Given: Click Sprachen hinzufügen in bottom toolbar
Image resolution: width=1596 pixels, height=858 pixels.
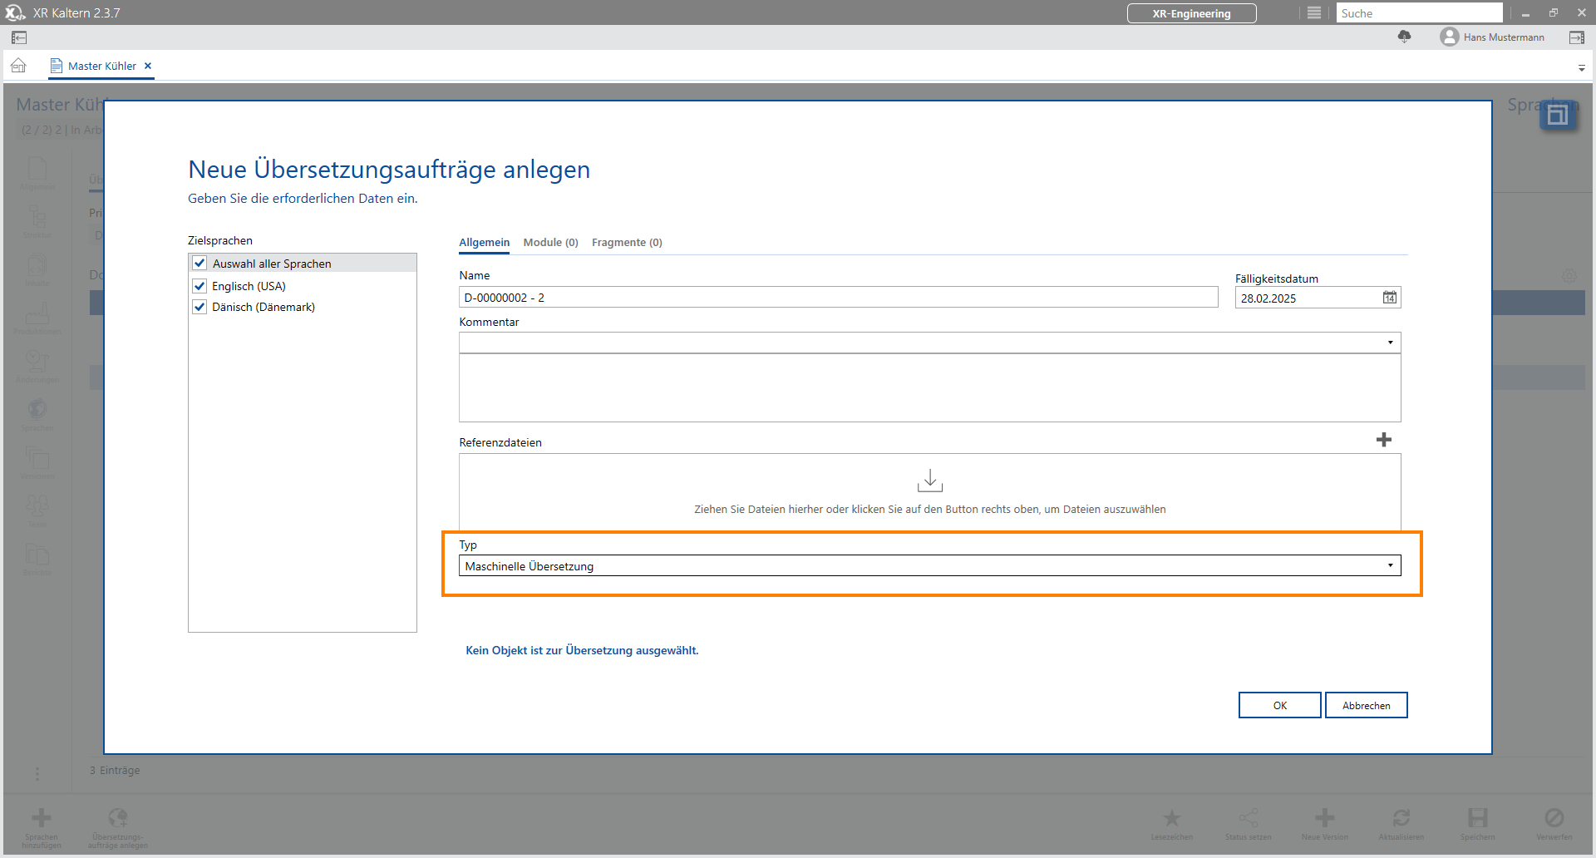Looking at the screenshot, I should [42, 828].
